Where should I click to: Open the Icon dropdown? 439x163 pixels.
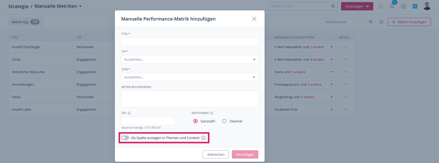tap(189, 77)
